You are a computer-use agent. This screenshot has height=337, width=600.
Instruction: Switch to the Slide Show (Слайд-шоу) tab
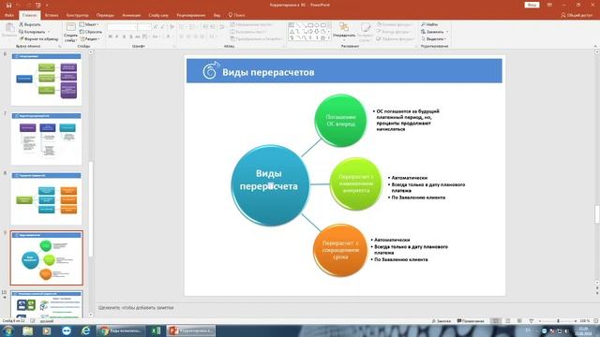point(158,15)
